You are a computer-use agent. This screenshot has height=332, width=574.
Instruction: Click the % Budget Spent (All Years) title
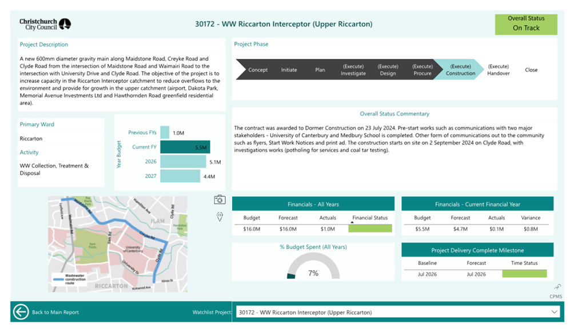click(313, 247)
